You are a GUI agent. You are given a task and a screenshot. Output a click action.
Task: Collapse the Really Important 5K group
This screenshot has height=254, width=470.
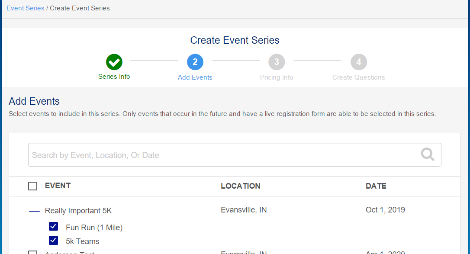pyautogui.click(x=34, y=211)
